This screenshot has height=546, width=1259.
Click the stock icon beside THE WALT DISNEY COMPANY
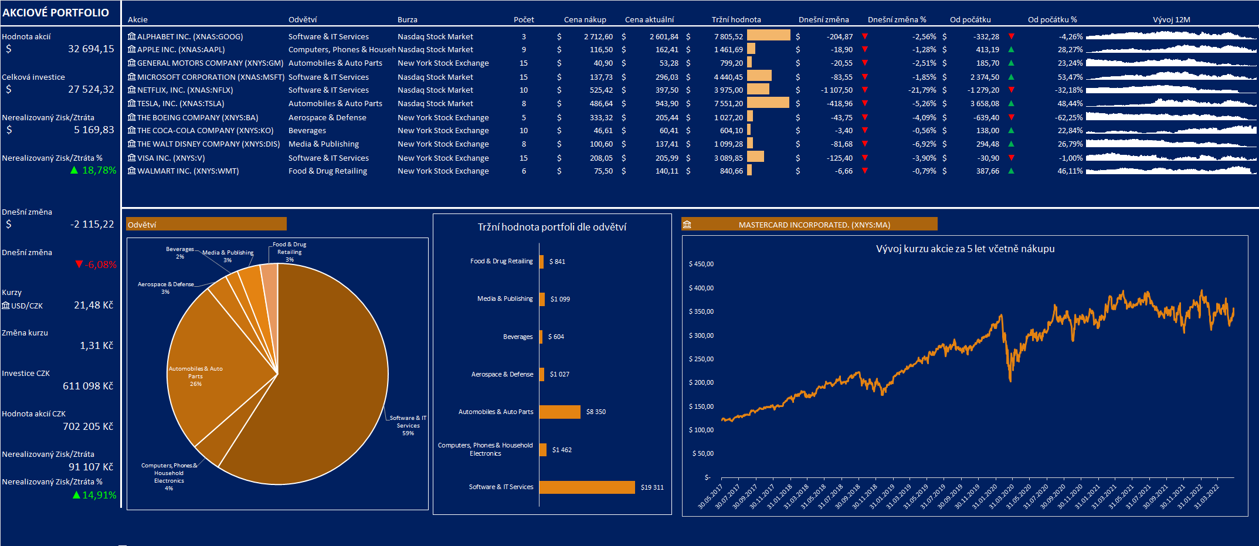coord(132,144)
